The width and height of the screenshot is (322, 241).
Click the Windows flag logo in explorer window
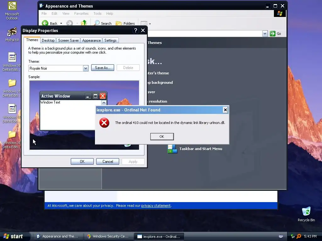(x=280, y=13)
